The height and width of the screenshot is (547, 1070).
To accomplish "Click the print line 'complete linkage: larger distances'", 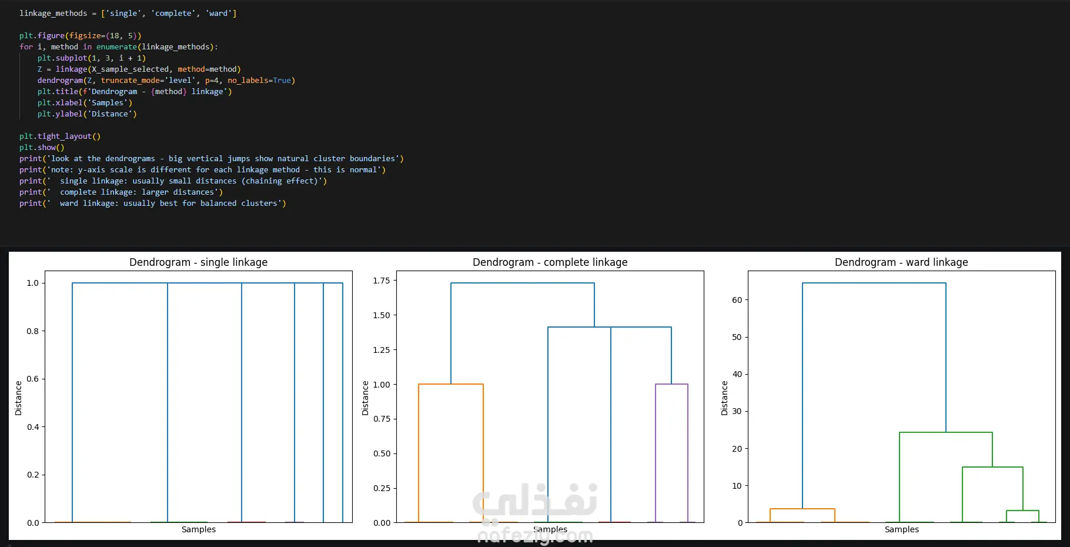I will coord(121,192).
